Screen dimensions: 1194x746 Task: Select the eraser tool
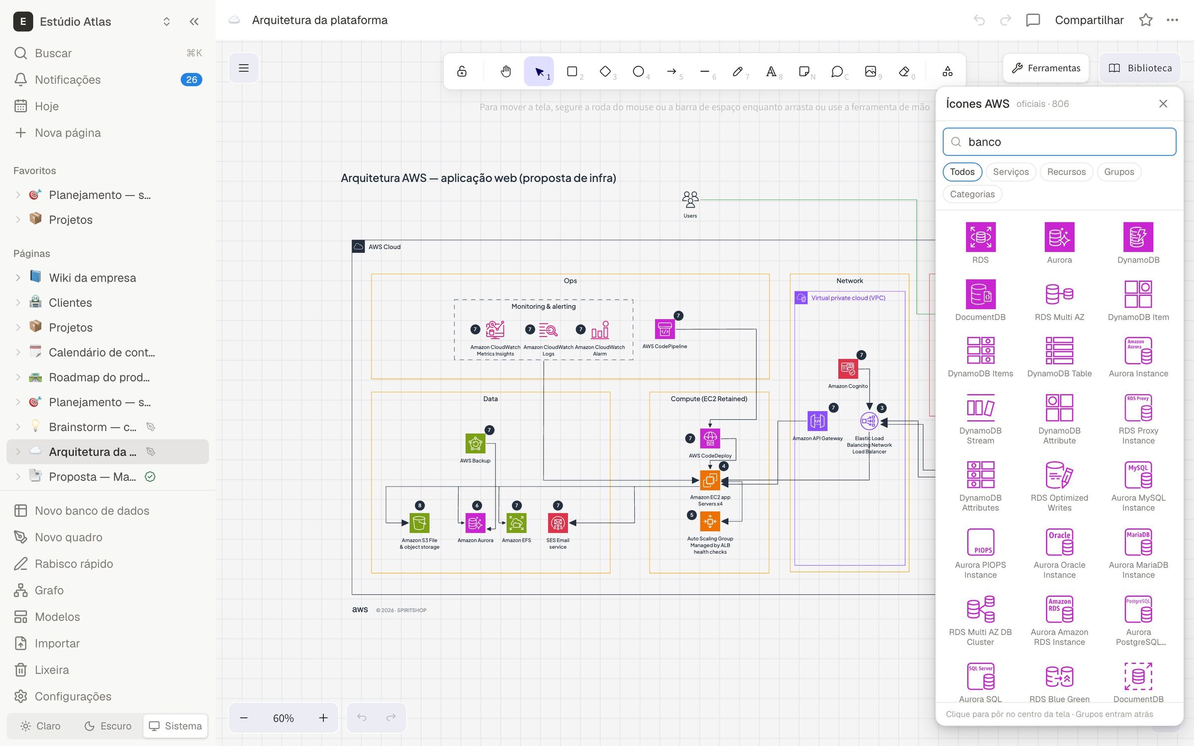coord(904,72)
